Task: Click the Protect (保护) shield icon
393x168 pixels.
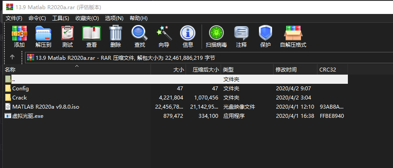Action: pos(266,33)
